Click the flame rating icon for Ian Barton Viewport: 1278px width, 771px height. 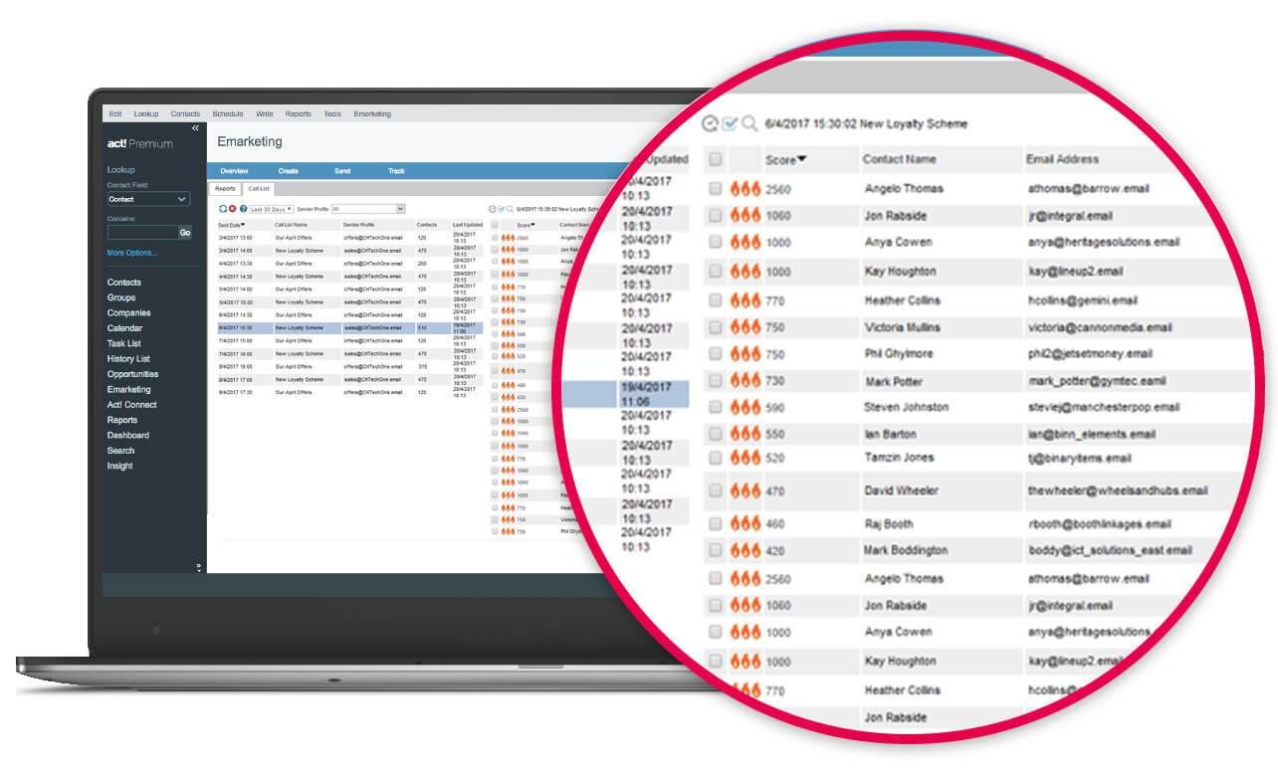745,434
